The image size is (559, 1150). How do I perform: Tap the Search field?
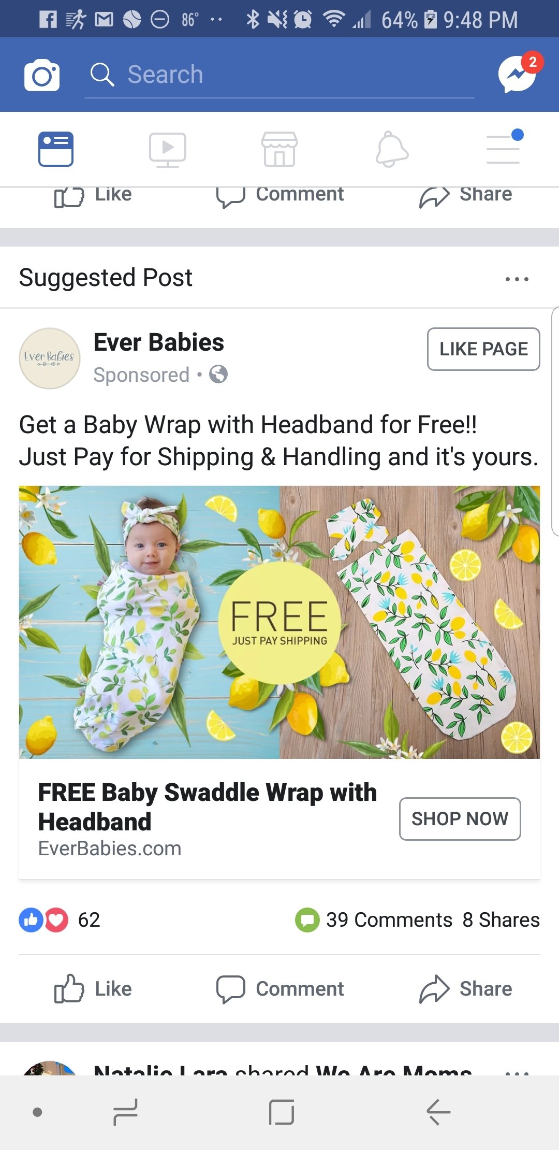click(x=279, y=75)
